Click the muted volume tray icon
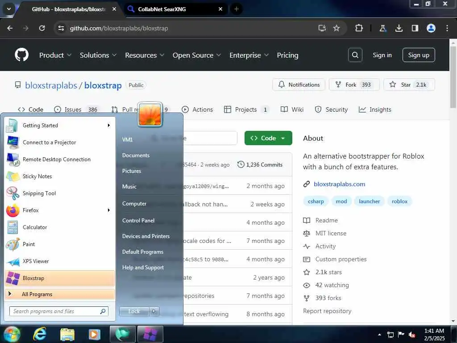The height and width of the screenshot is (343, 457). pyautogui.click(x=412, y=335)
